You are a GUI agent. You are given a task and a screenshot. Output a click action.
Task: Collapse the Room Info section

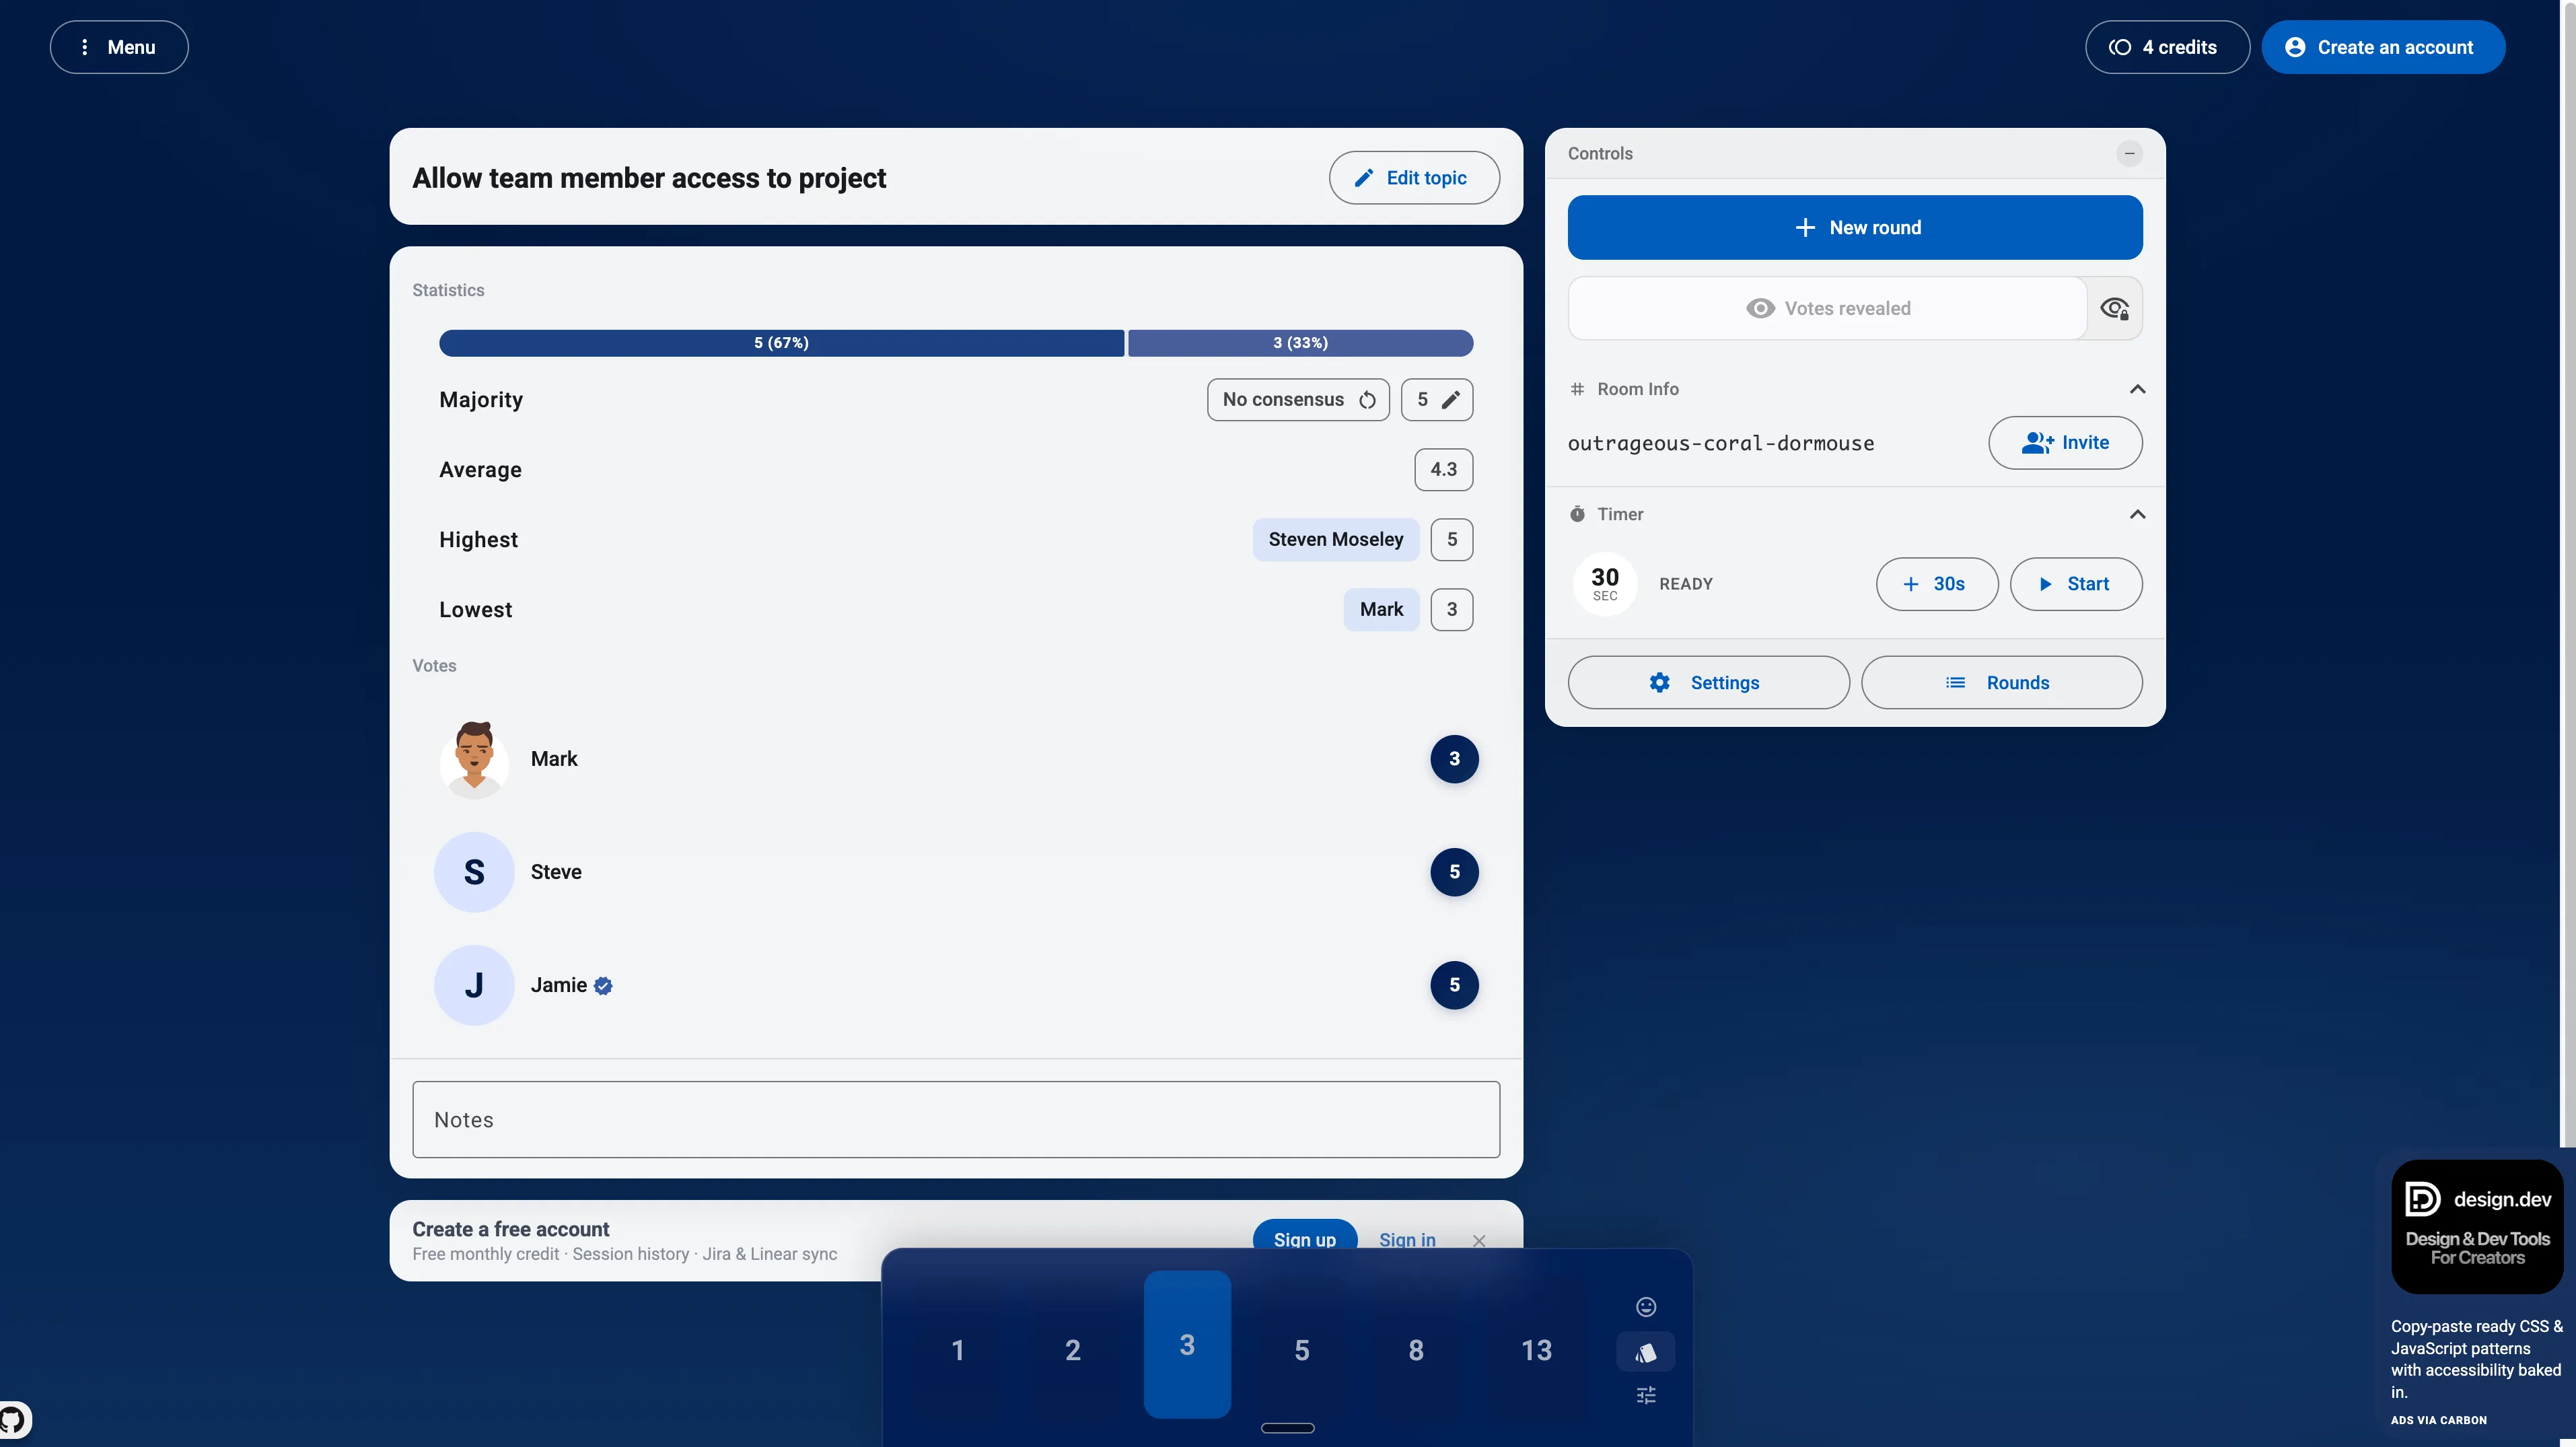(x=2137, y=389)
